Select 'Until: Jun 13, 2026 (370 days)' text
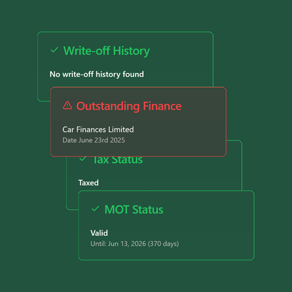The width and height of the screenshot is (292, 292). (x=135, y=244)
